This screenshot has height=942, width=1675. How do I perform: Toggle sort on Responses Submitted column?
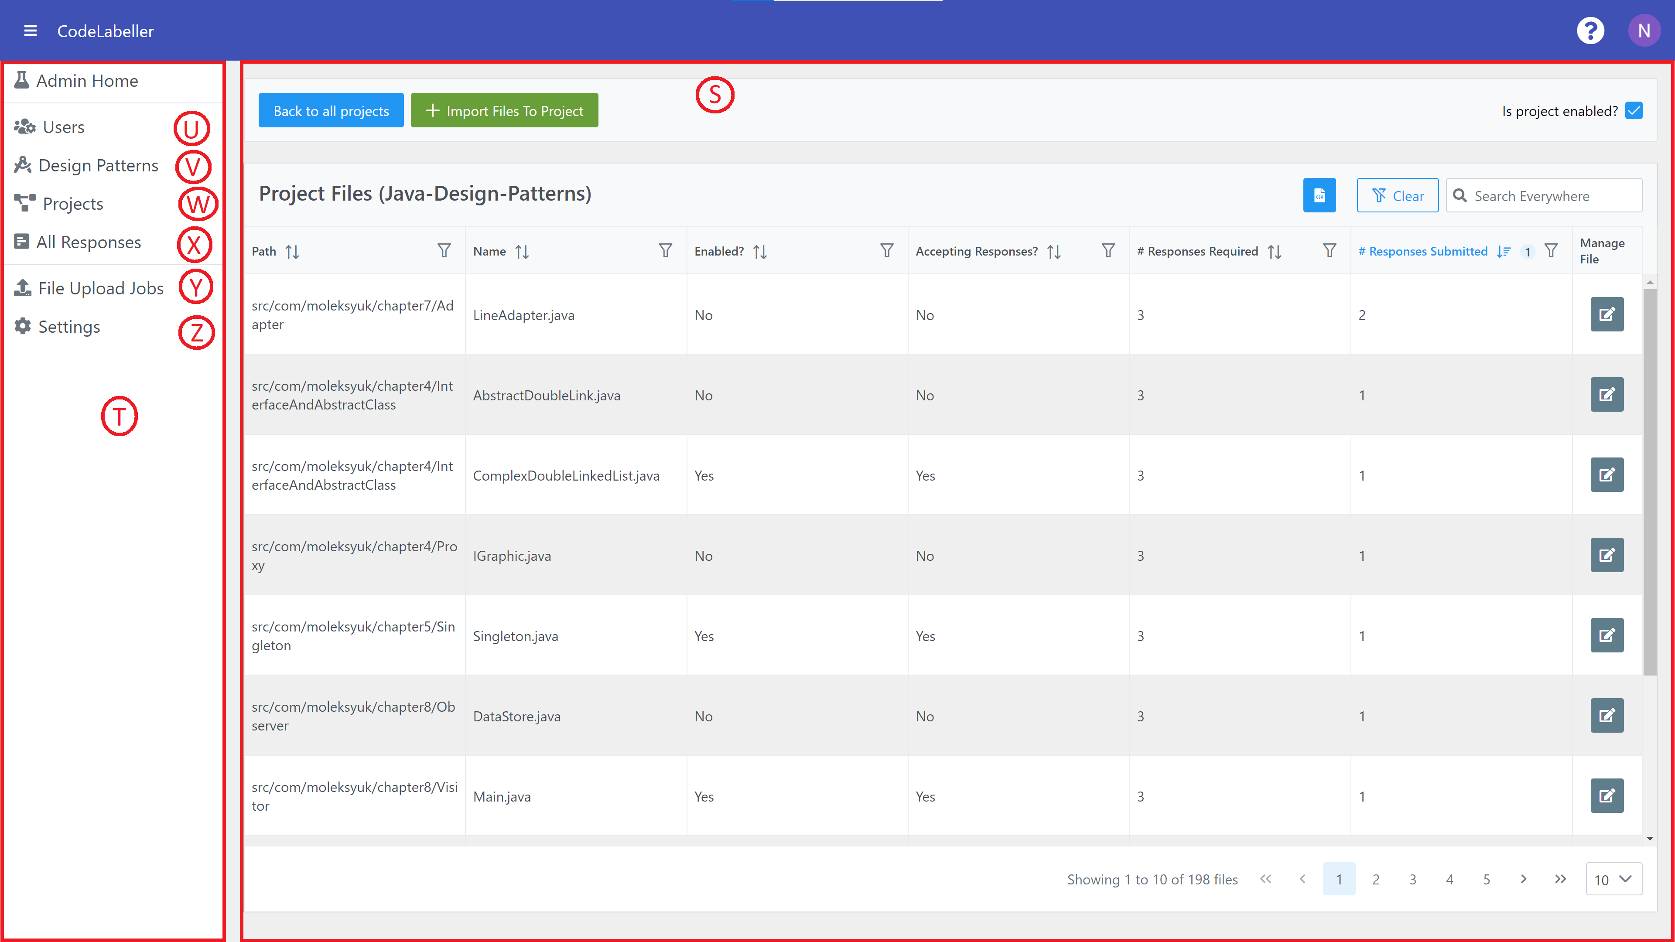coord(1503,252)
